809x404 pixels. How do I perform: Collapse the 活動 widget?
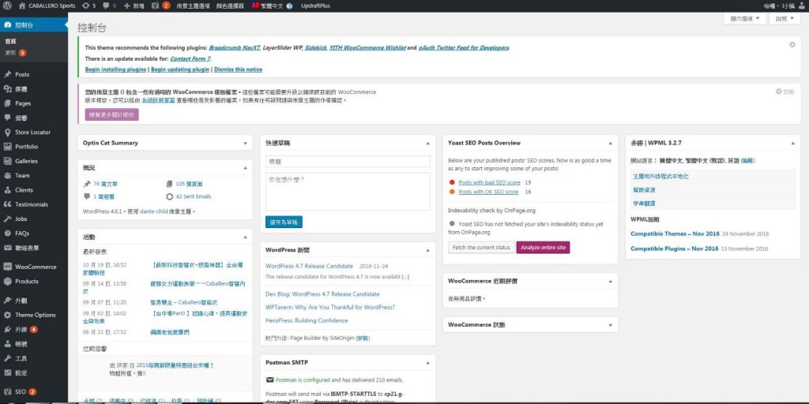(245, 237)
